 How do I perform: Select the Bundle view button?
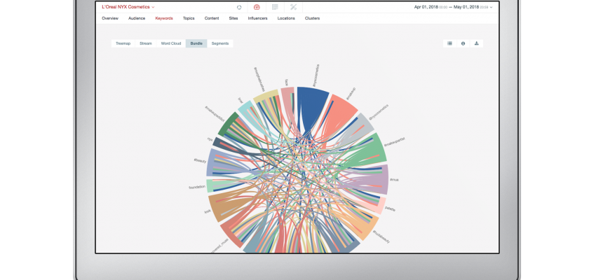196,43
